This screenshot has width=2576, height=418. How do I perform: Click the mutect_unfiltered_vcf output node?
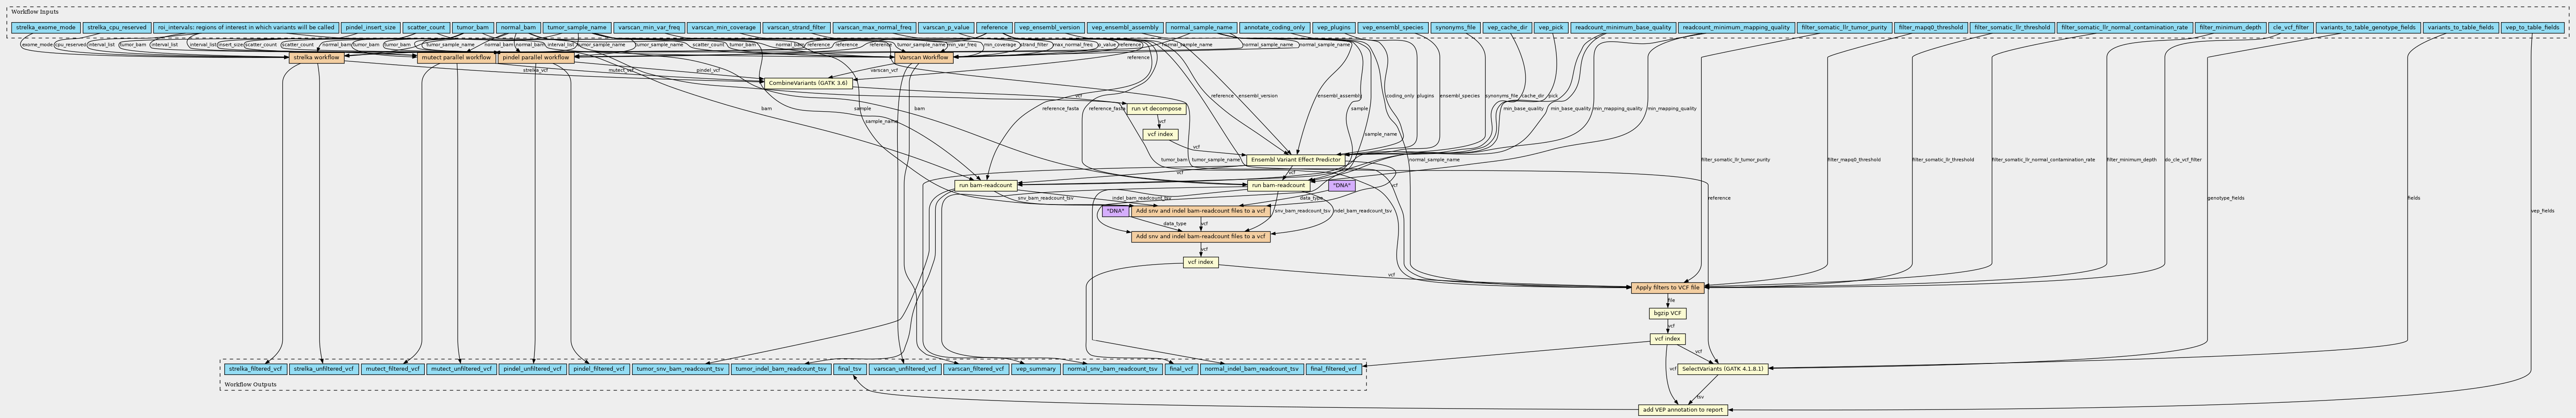tap(461, 369)
